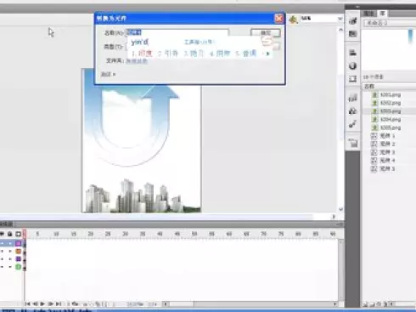Viewport: 416px width, 312px height.
Task: Click the OK button in the convert-to-symbol dialog
Action: 266,33
